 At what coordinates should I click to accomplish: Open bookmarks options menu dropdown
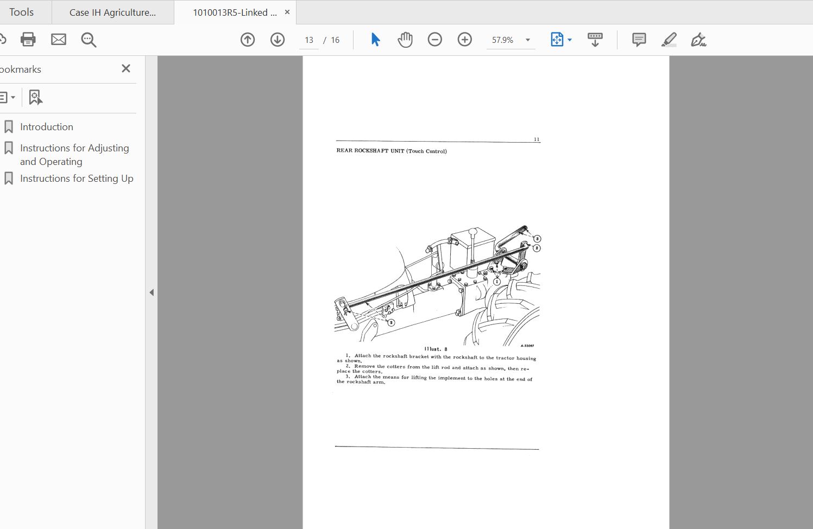(x=7, y=98)
